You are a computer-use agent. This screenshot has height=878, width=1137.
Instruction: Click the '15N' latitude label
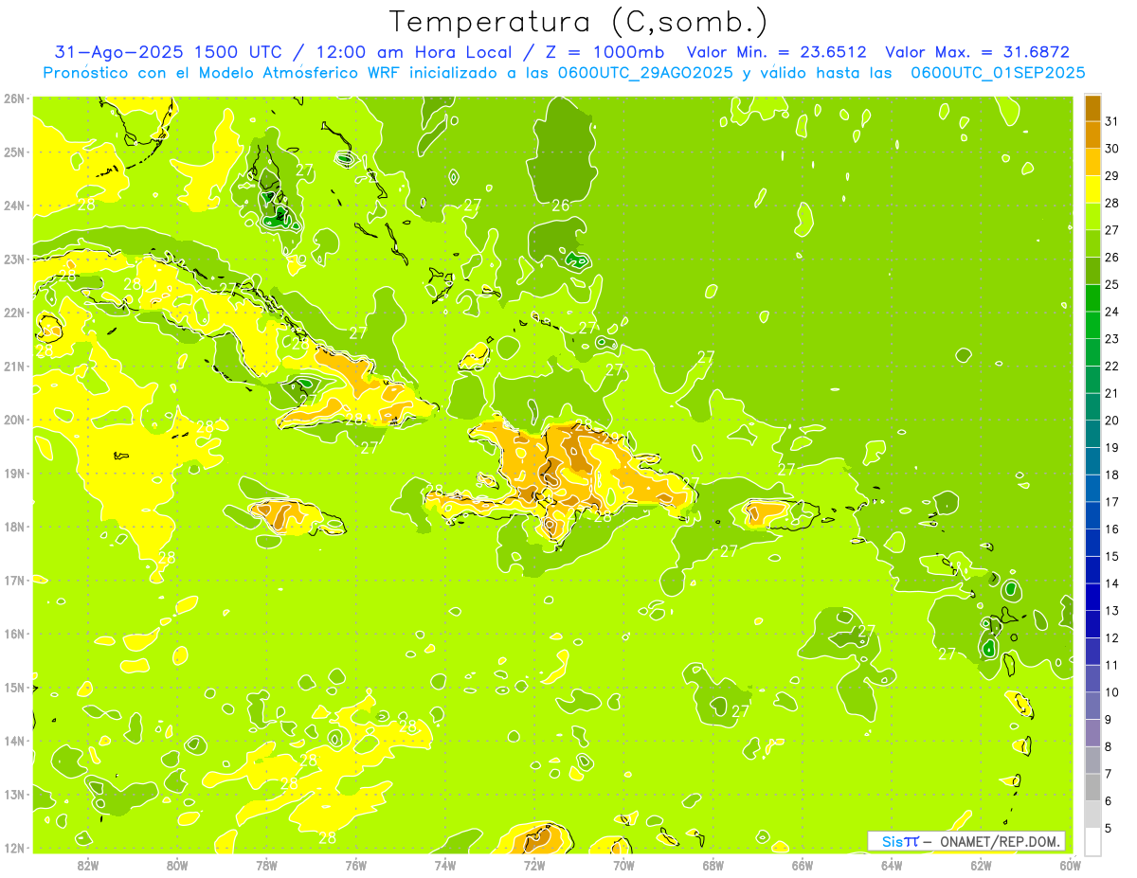click(x=14, y=687)
